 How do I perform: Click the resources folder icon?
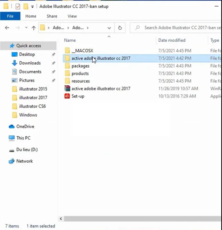point(67,81)
